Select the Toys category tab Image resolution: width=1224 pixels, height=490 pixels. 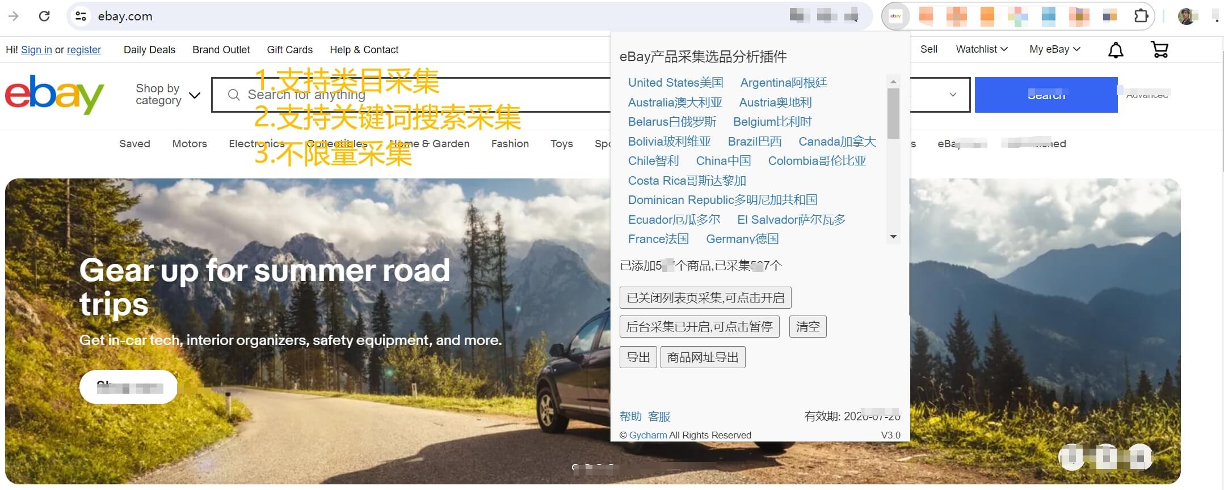click(x=561, y=144)
